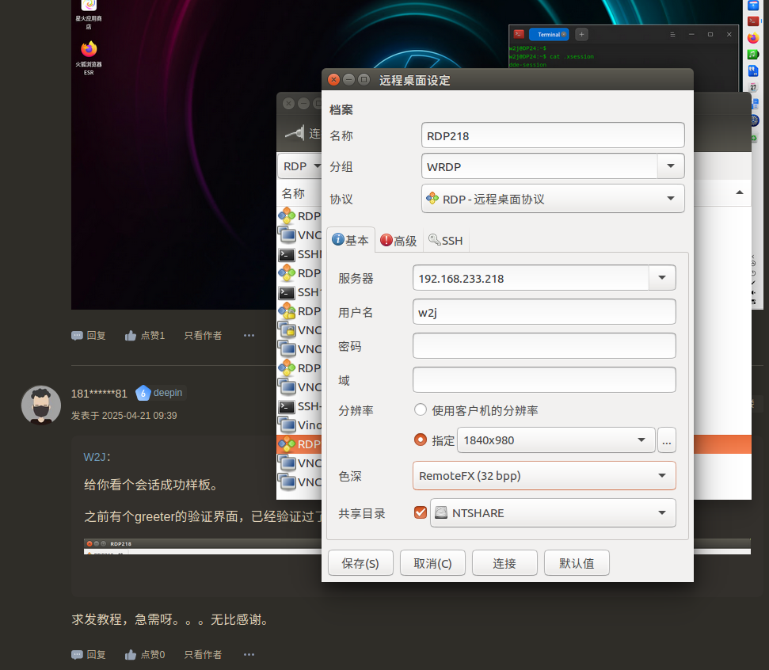Open the 1840x980 resolution dropdown
Screen dimensions: 769x670
point(556,440)
